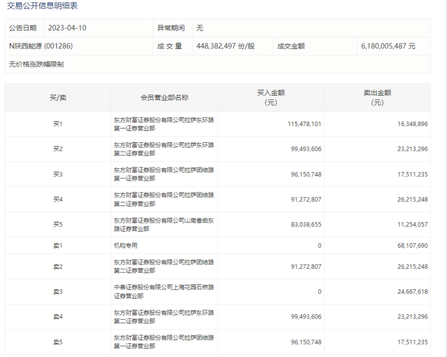Open the N陕西能源 (001286) stock name
This screenshot has width=447, height=357.
[x=41, y=46]
